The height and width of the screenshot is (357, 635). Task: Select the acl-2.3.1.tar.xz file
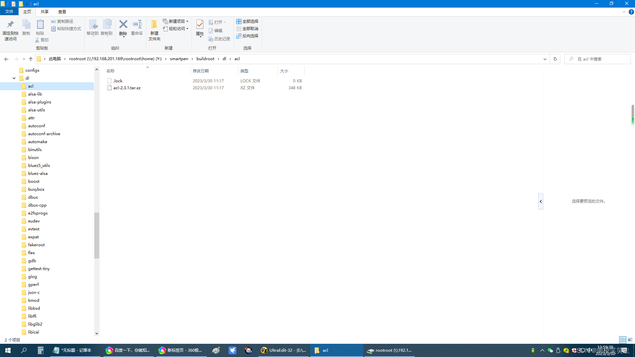[x=127, y=88]
